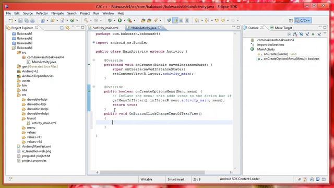334x188 pixels.
Task: Click the New file wizard icon
Action: pos(10,20)
